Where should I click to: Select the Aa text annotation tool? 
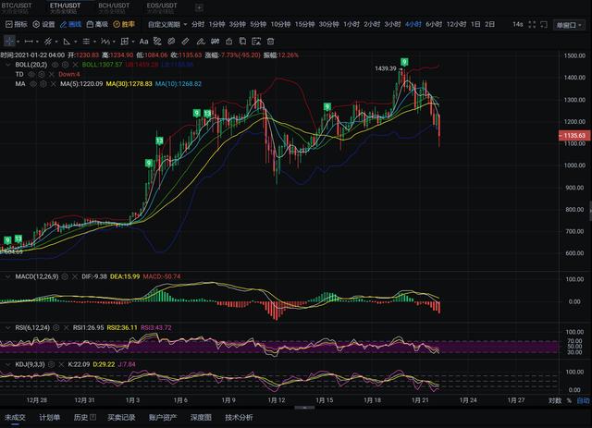tap(144, 42)
